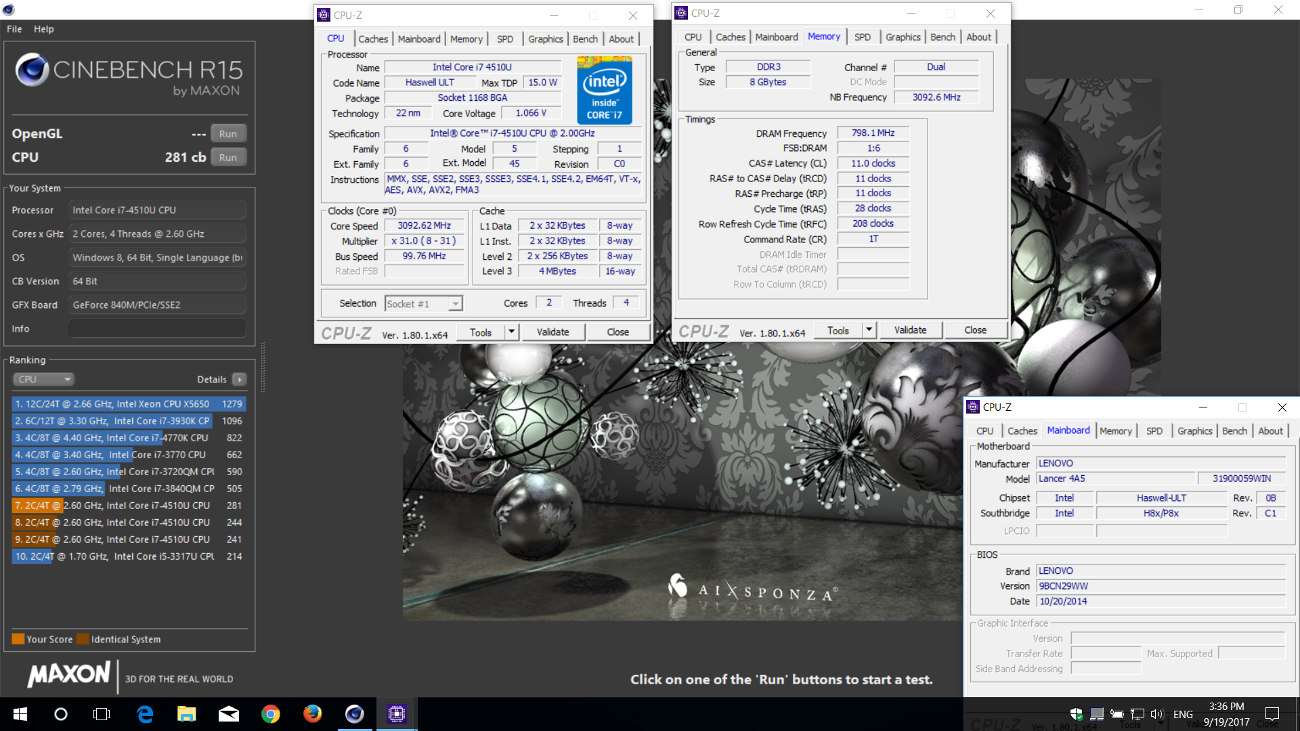Run the CPU benchmark in Cinebench

228,158
